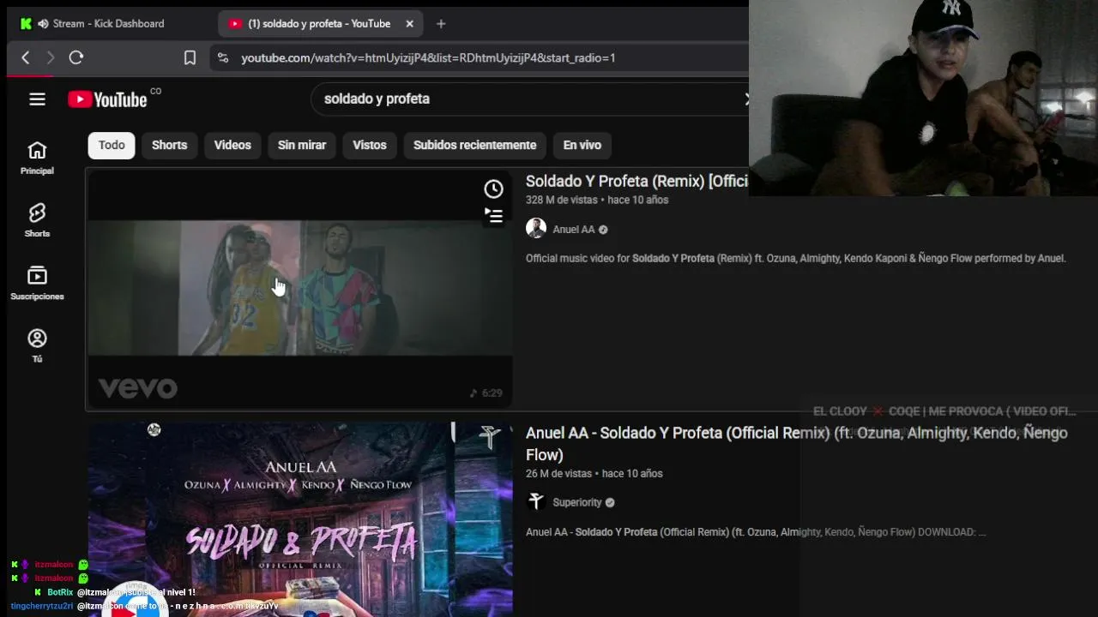This screenshot has width=1098, height=617.
Task: Open the Anuel AA channel name link
Action: pos(574,229)
